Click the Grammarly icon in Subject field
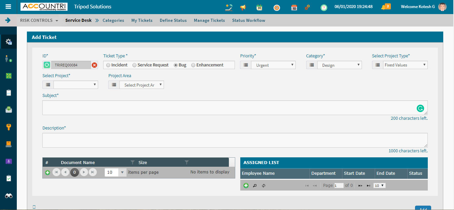 [x=420, y=108]
